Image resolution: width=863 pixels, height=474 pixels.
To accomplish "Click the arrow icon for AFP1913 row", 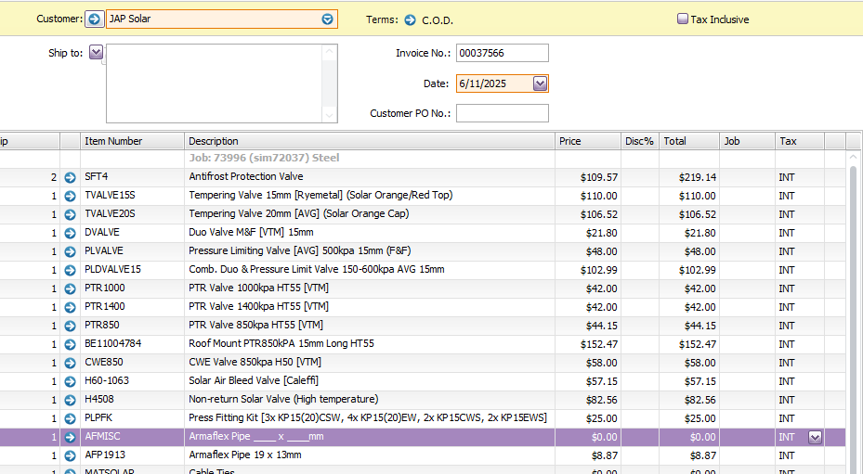I will point(70,455).
